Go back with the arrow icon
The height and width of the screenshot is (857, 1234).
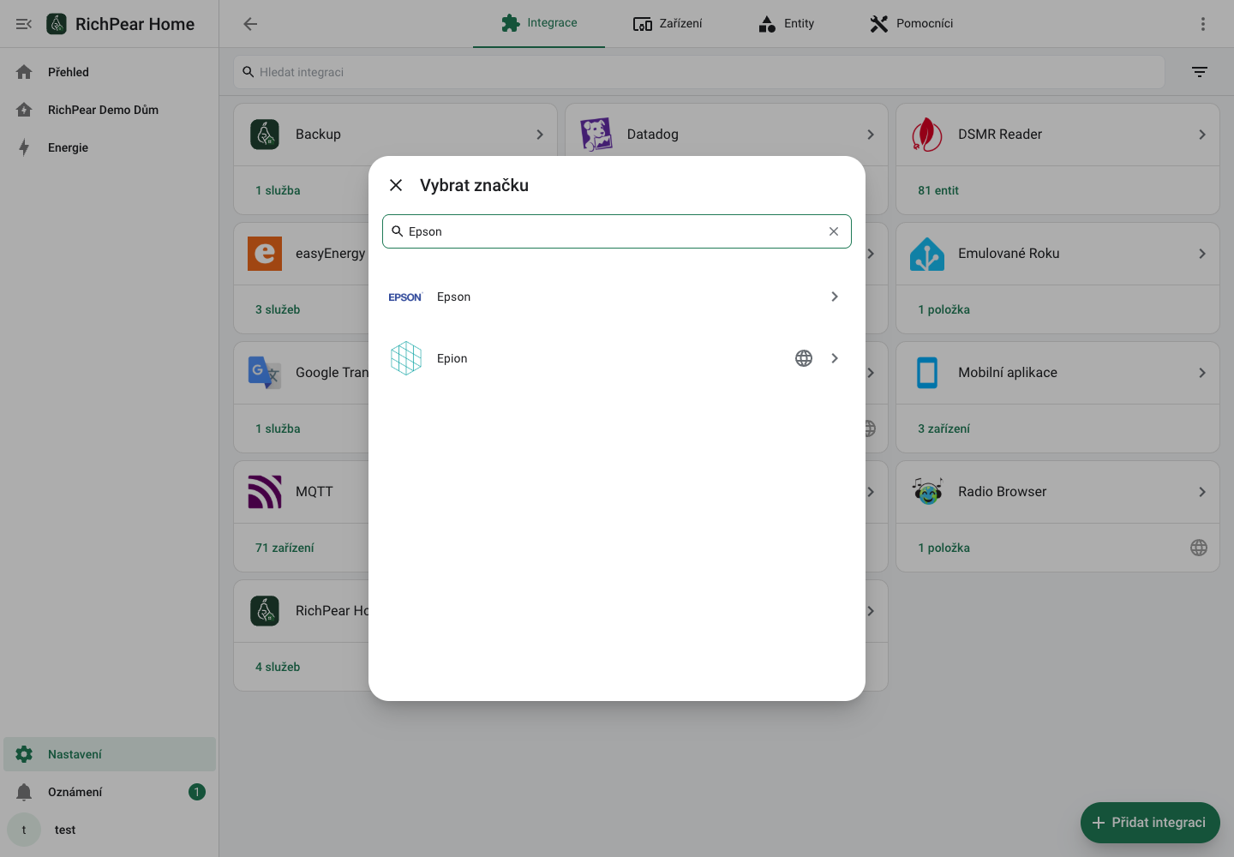tap(250, 24)
